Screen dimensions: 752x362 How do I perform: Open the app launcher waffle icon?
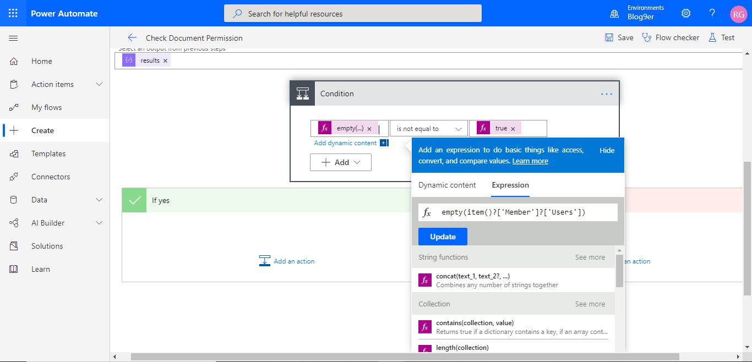(13, 13)
